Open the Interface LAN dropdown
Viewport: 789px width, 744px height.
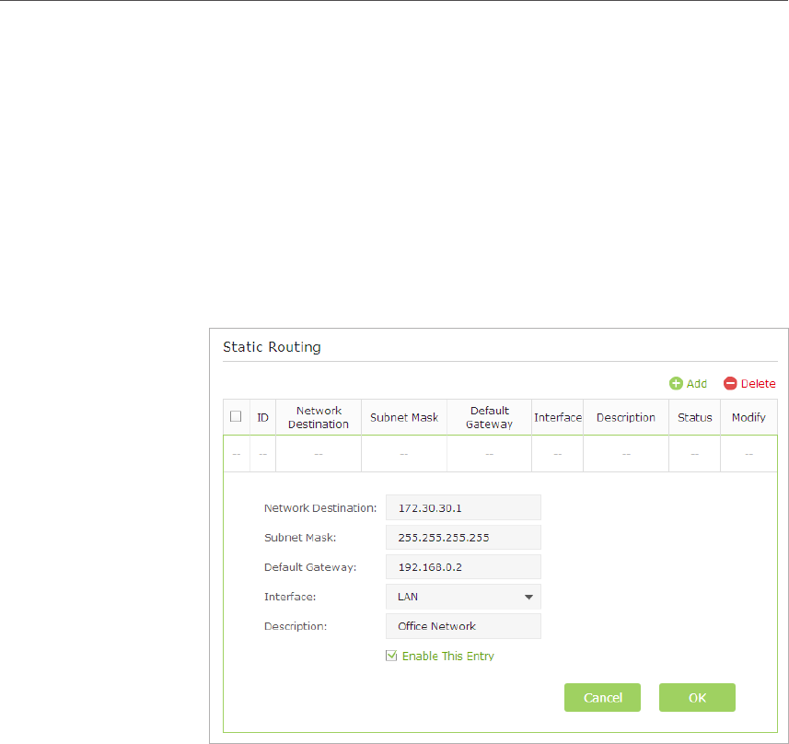click(x=463, y=597)
